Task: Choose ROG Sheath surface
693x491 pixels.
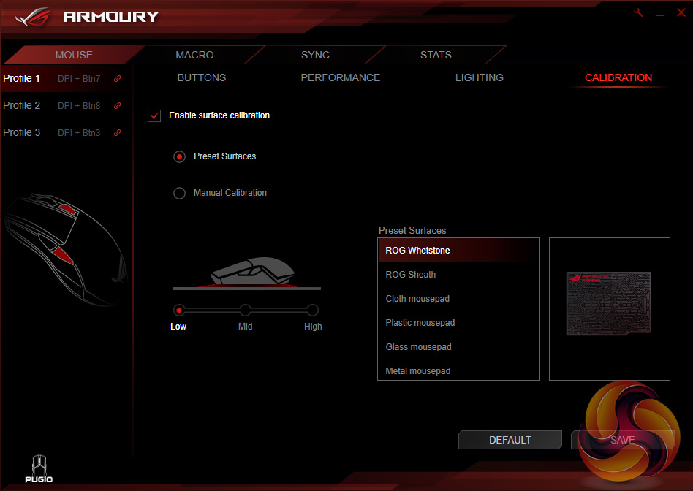Action: tap(459, 275)
